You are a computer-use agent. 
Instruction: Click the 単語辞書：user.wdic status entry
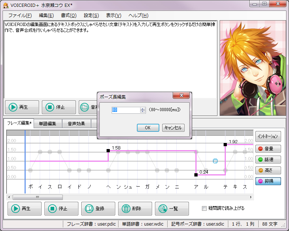point(143,224)
